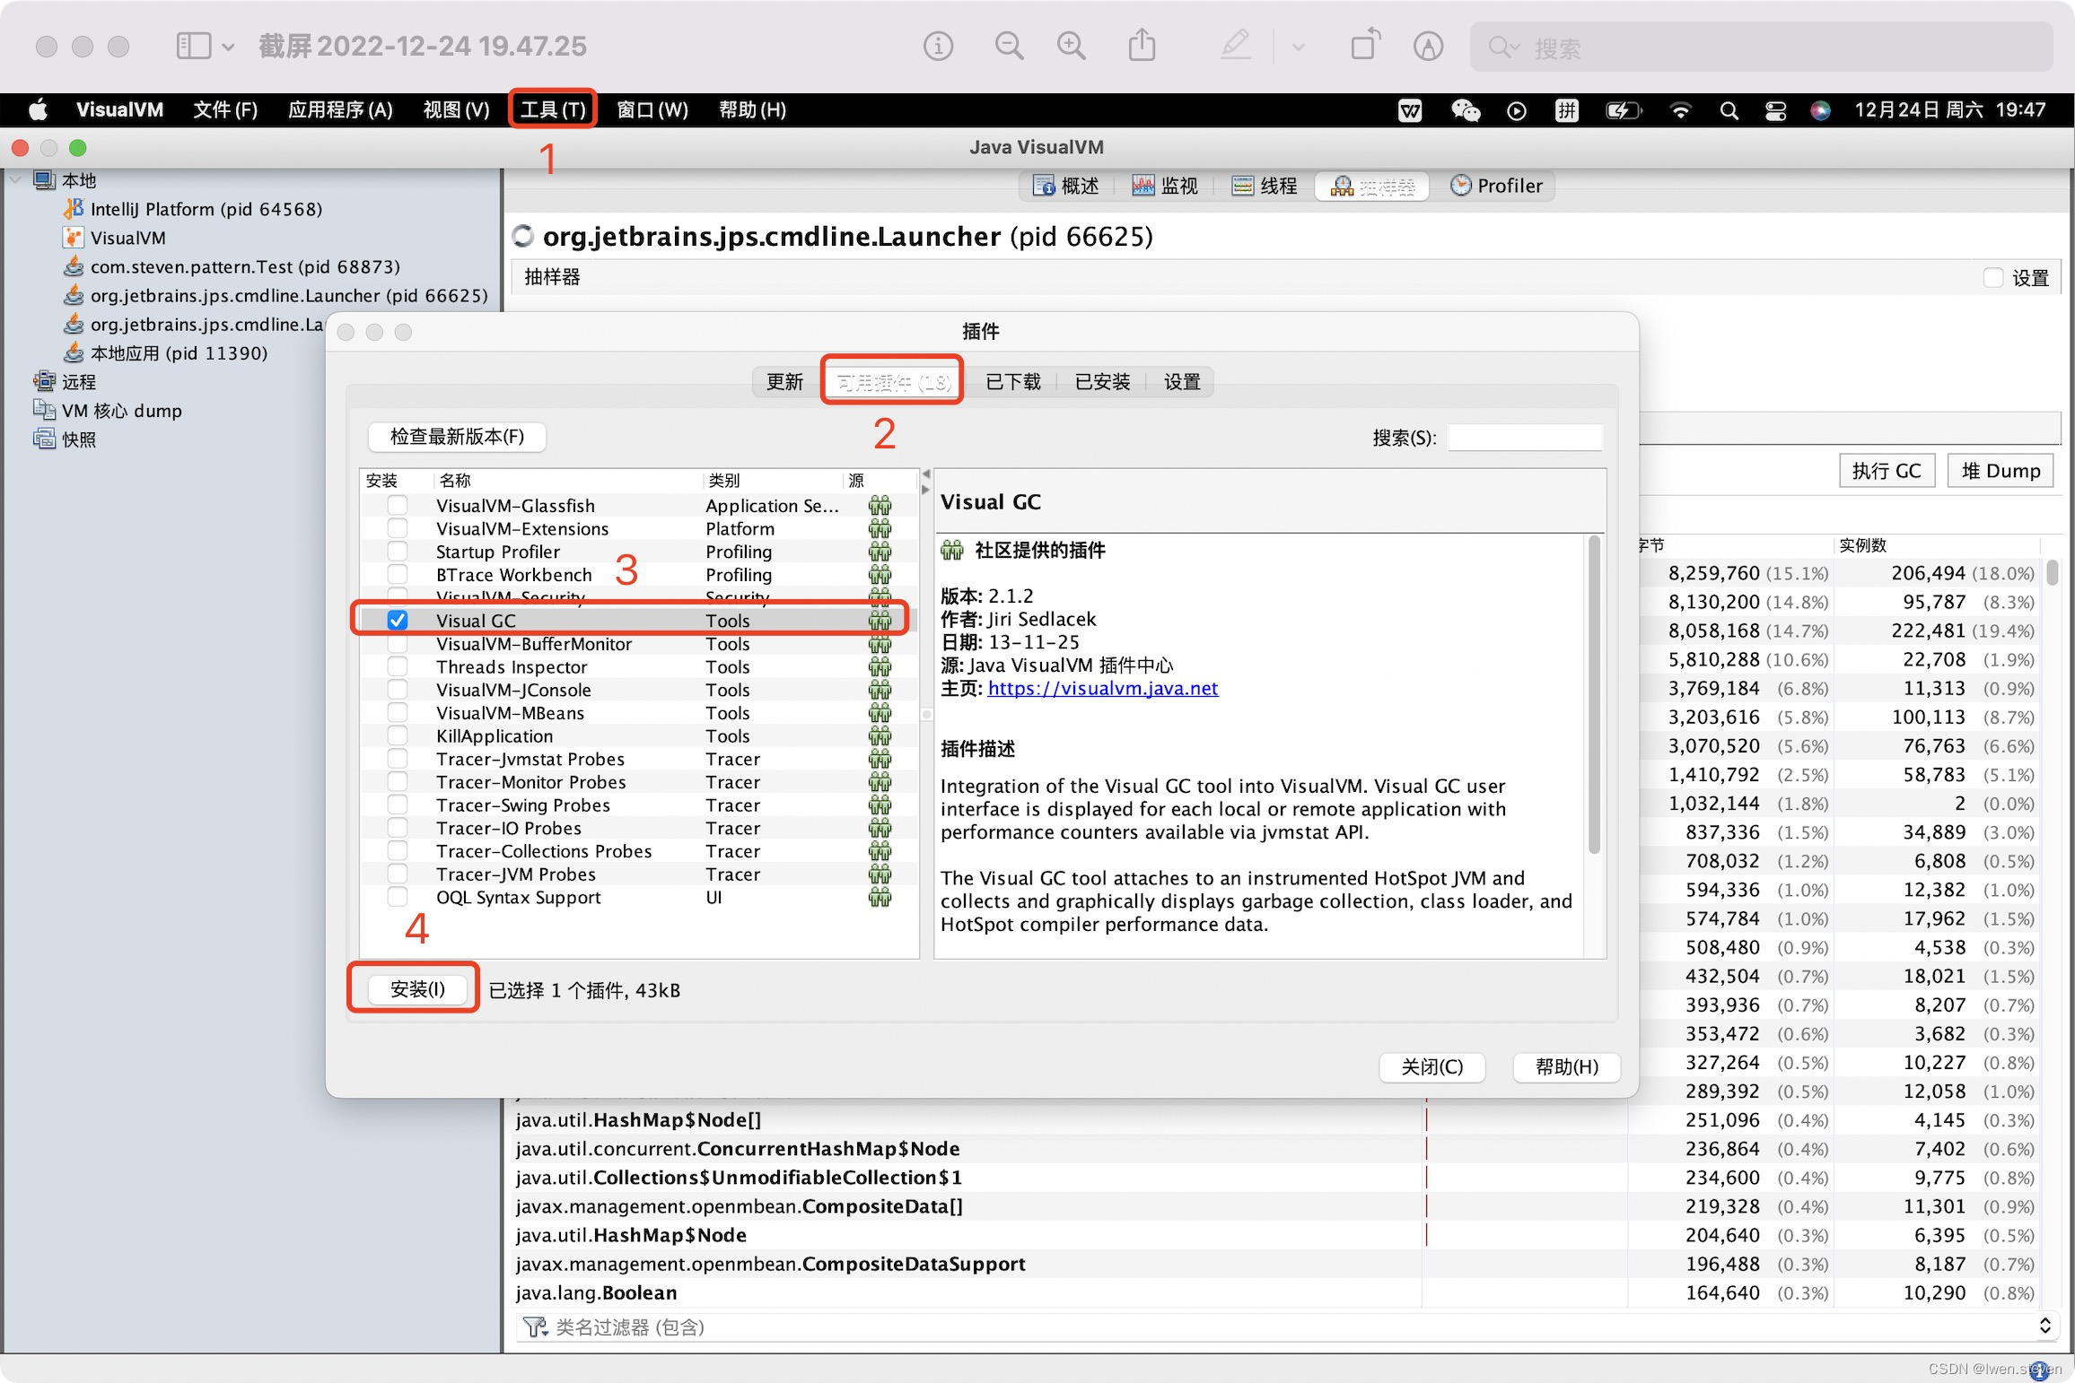
Task: Check the VisualVM-BufferMonitor checkbox
Action: click(398, 644)
